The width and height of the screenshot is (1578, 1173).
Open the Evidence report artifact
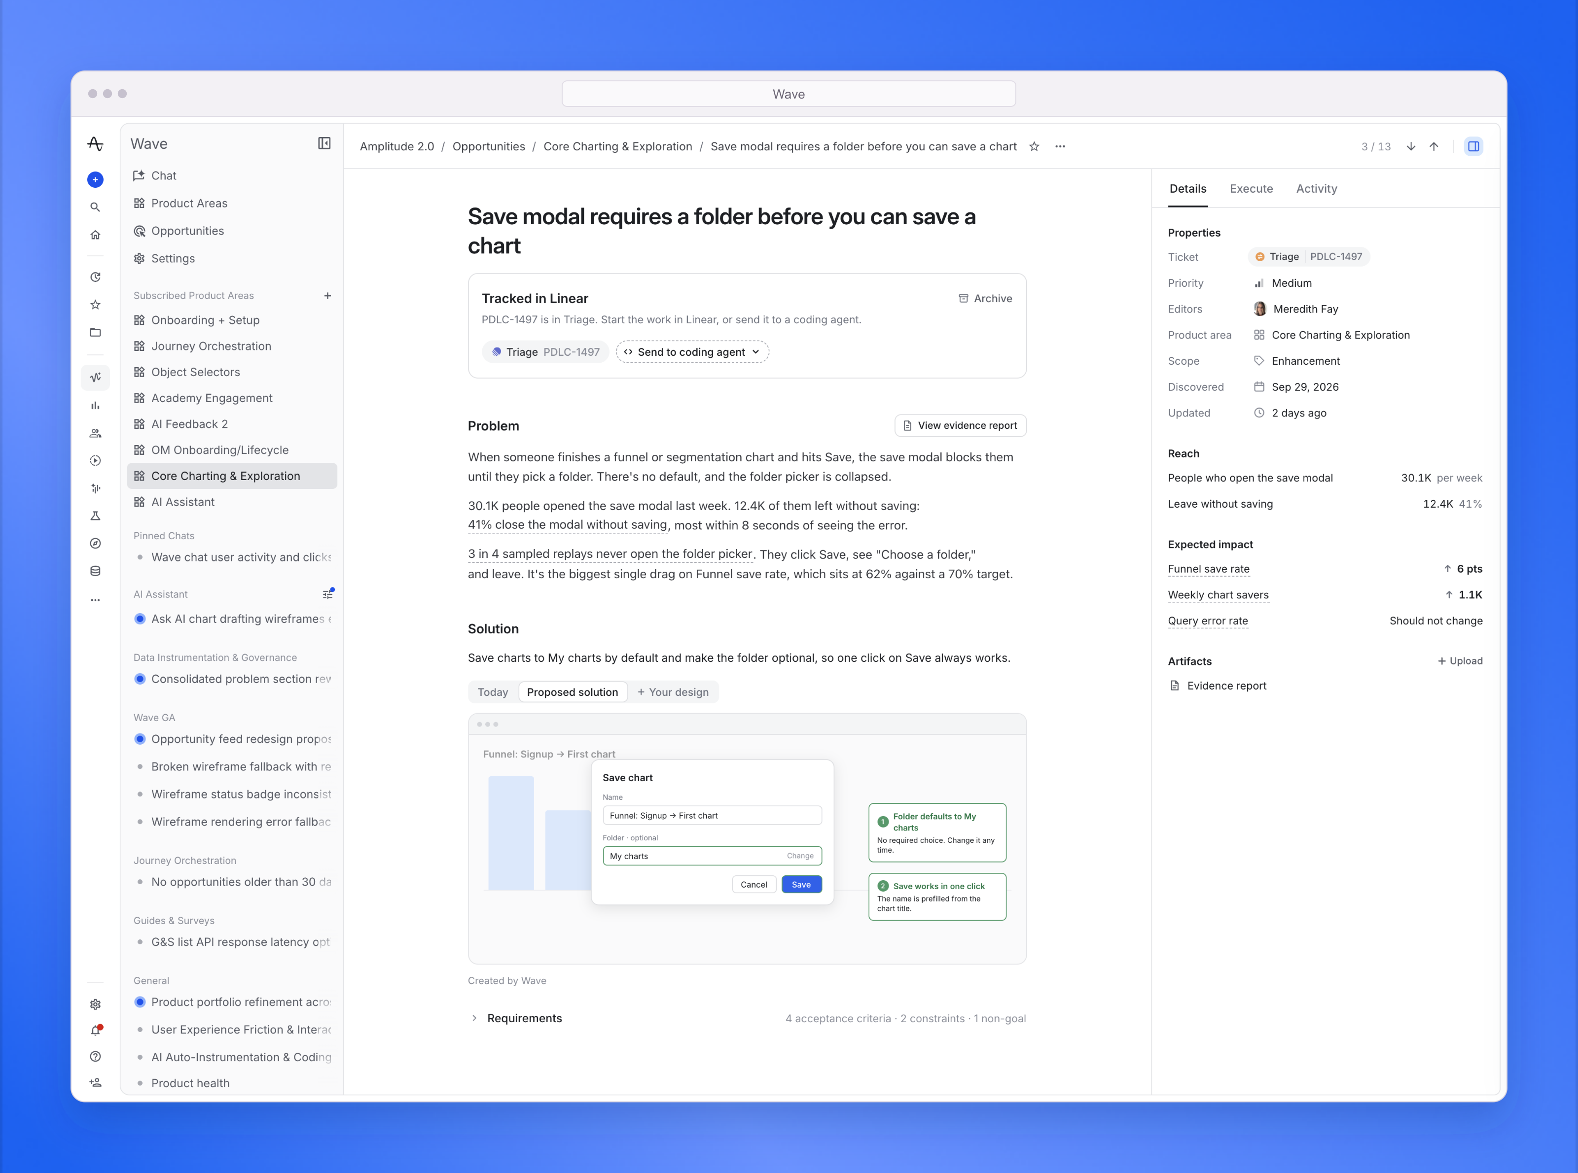pyautogui.click(x=1218, y=686)
